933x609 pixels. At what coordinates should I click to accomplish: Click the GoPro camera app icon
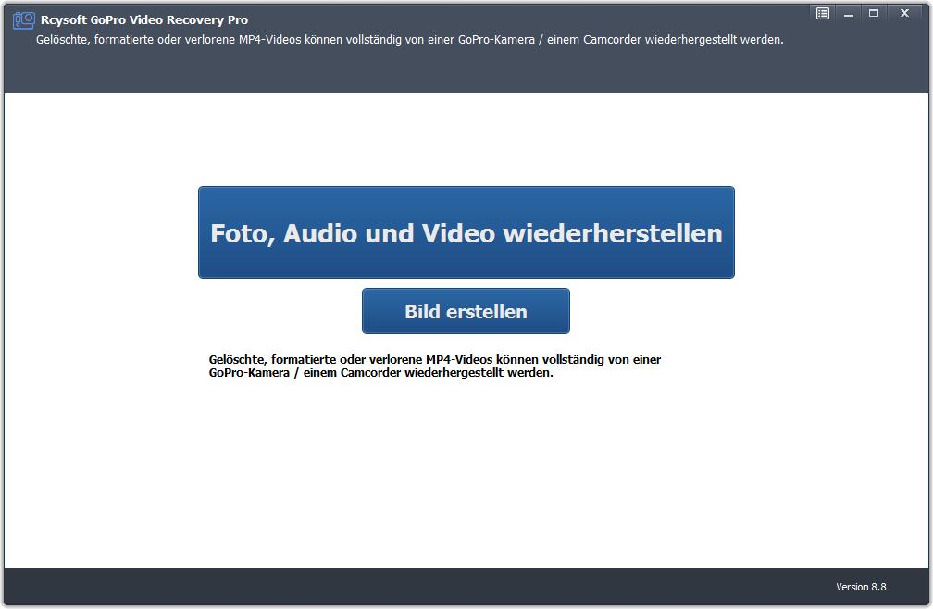(24, 19)
